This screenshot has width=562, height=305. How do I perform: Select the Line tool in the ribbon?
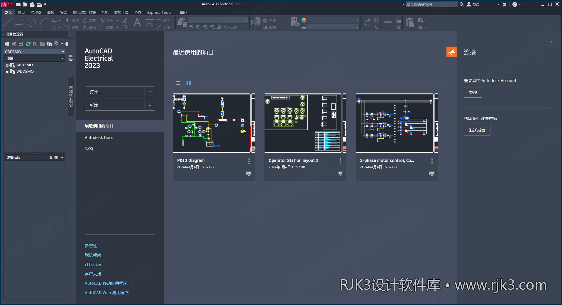click(8, 22)
